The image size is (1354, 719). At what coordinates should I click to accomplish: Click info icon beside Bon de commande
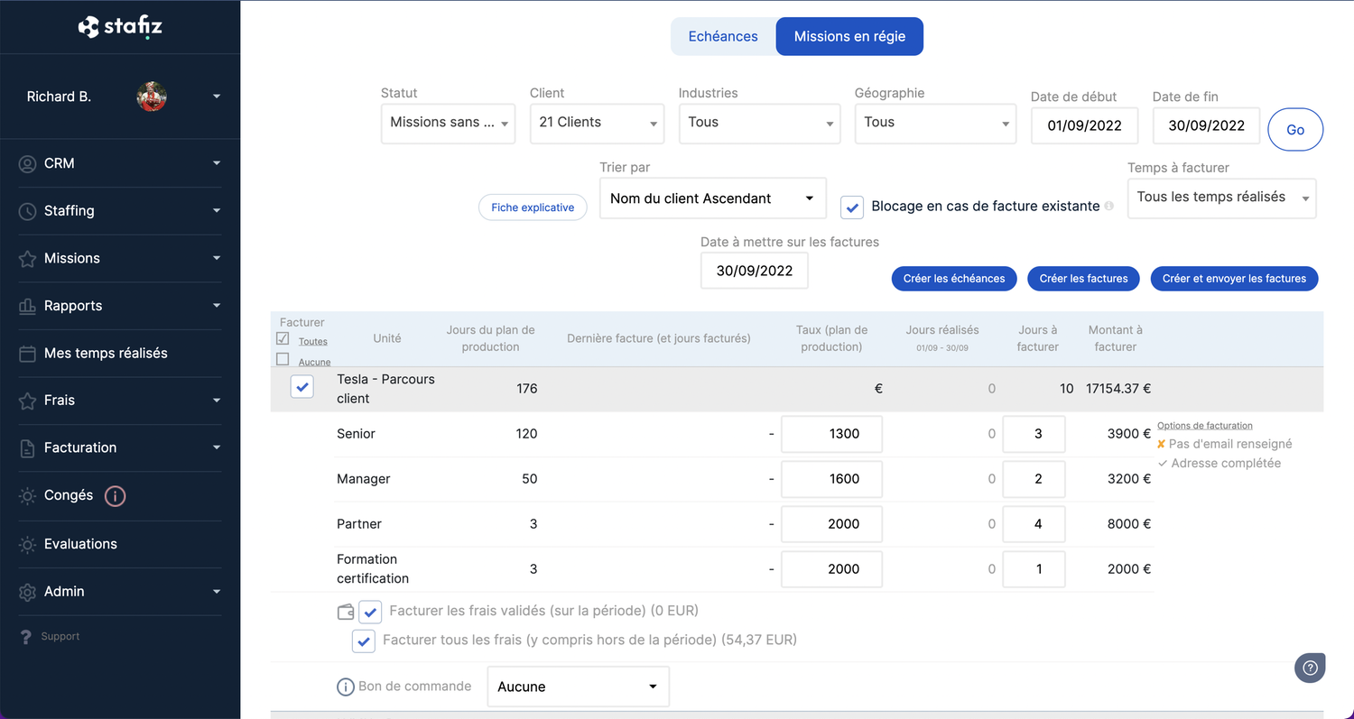point(345,687)
